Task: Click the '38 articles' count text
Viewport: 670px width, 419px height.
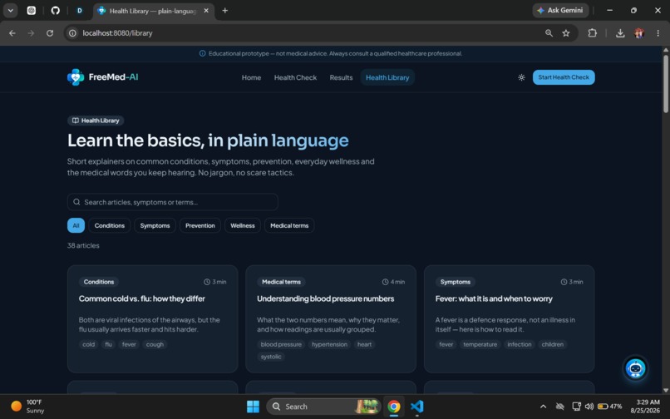Action: 83,245
